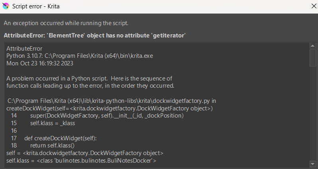Click the traceback scrollbar thumb
318x169 pixels.
point(313,57)
